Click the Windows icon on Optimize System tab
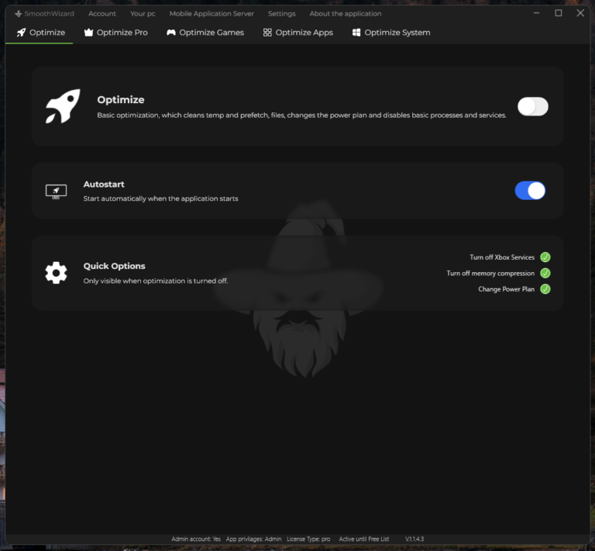 [x=356, y=33]
